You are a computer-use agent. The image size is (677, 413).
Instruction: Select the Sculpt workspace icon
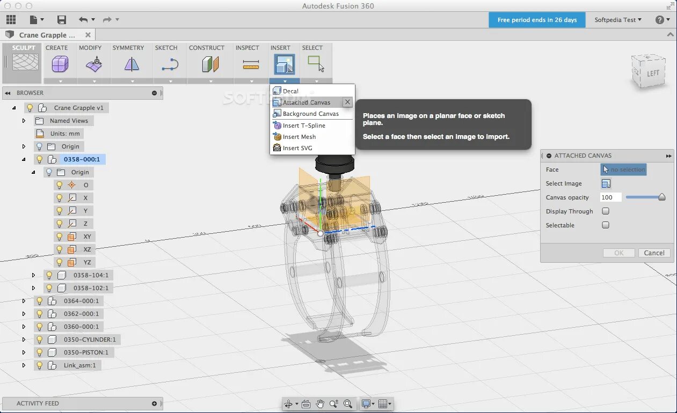(x=25, y=62)
